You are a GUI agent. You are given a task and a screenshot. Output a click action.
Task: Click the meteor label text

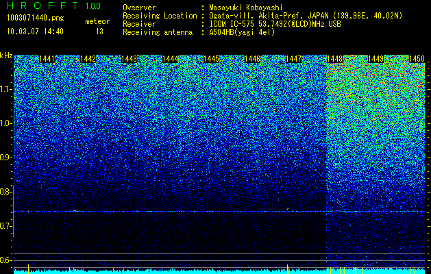pyautogui.click(x=97, y=21)
